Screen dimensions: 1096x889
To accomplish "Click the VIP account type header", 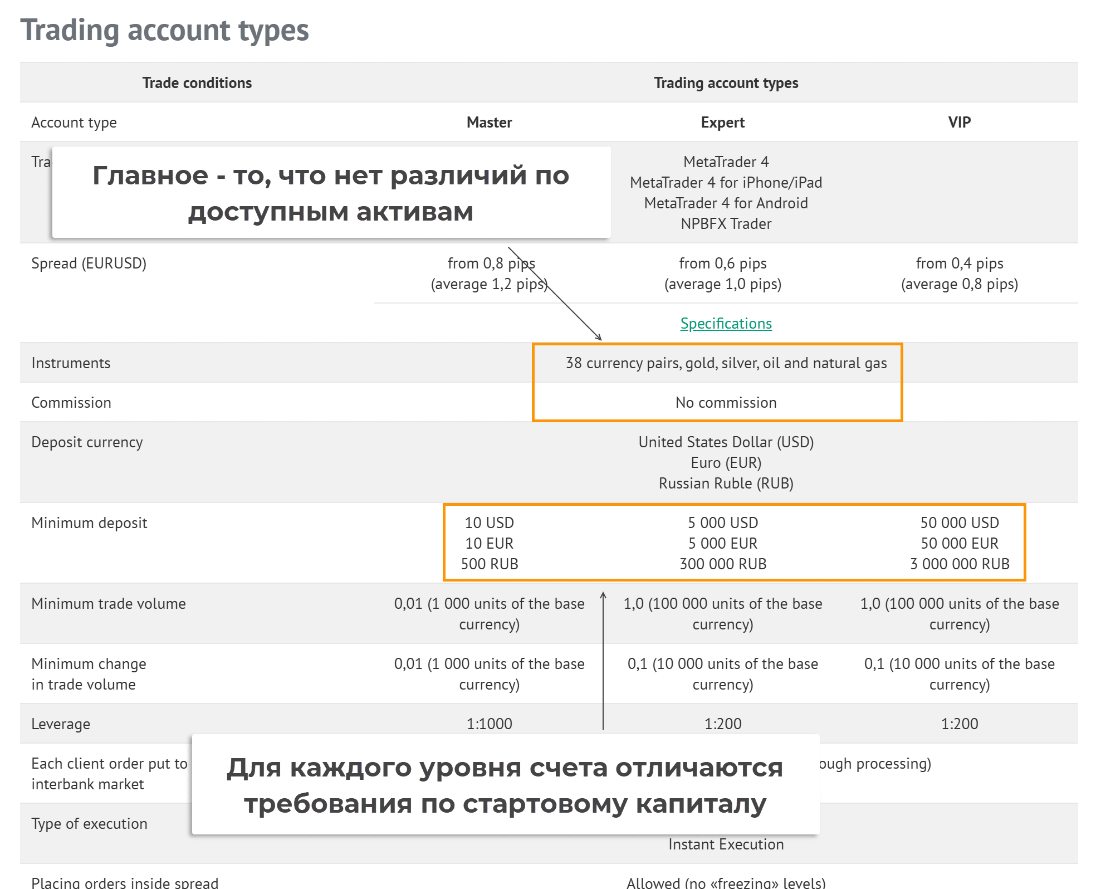I will [x=959, y=123].
